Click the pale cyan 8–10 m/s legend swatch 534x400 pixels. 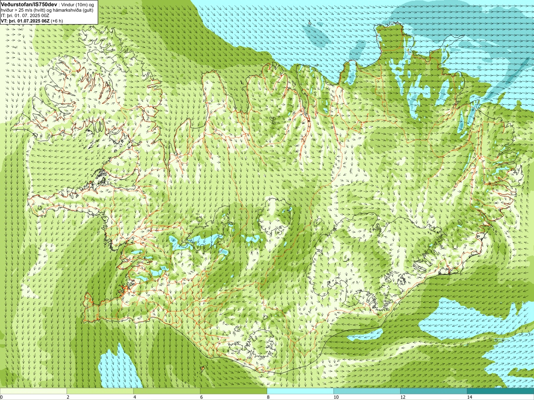coord(300,392)
